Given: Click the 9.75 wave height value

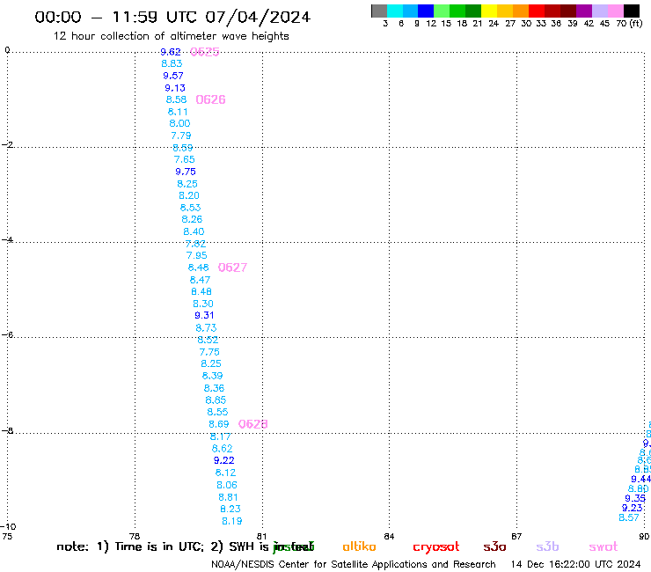Looking at the screenshot, I should point(186,172).
